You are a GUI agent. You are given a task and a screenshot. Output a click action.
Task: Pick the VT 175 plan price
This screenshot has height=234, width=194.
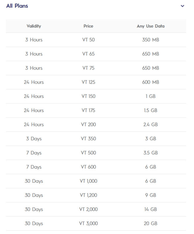(88, 110)
